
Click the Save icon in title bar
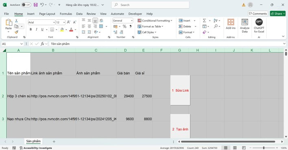pyautogui.click(x=36, y=5)
